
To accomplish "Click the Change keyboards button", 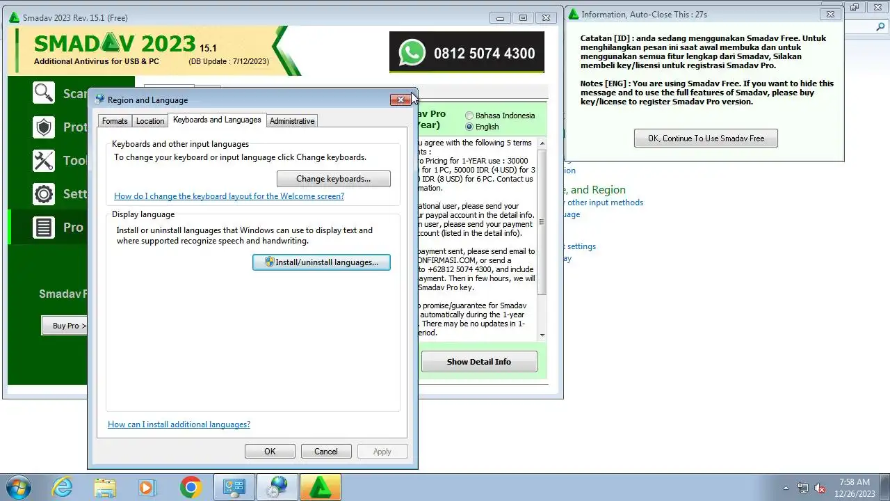I will click(334, 179).
